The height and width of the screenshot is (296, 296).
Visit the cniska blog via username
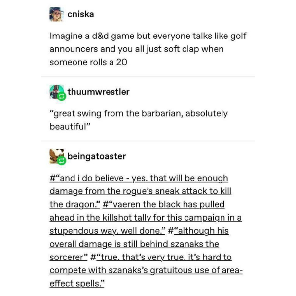point(80,14)
